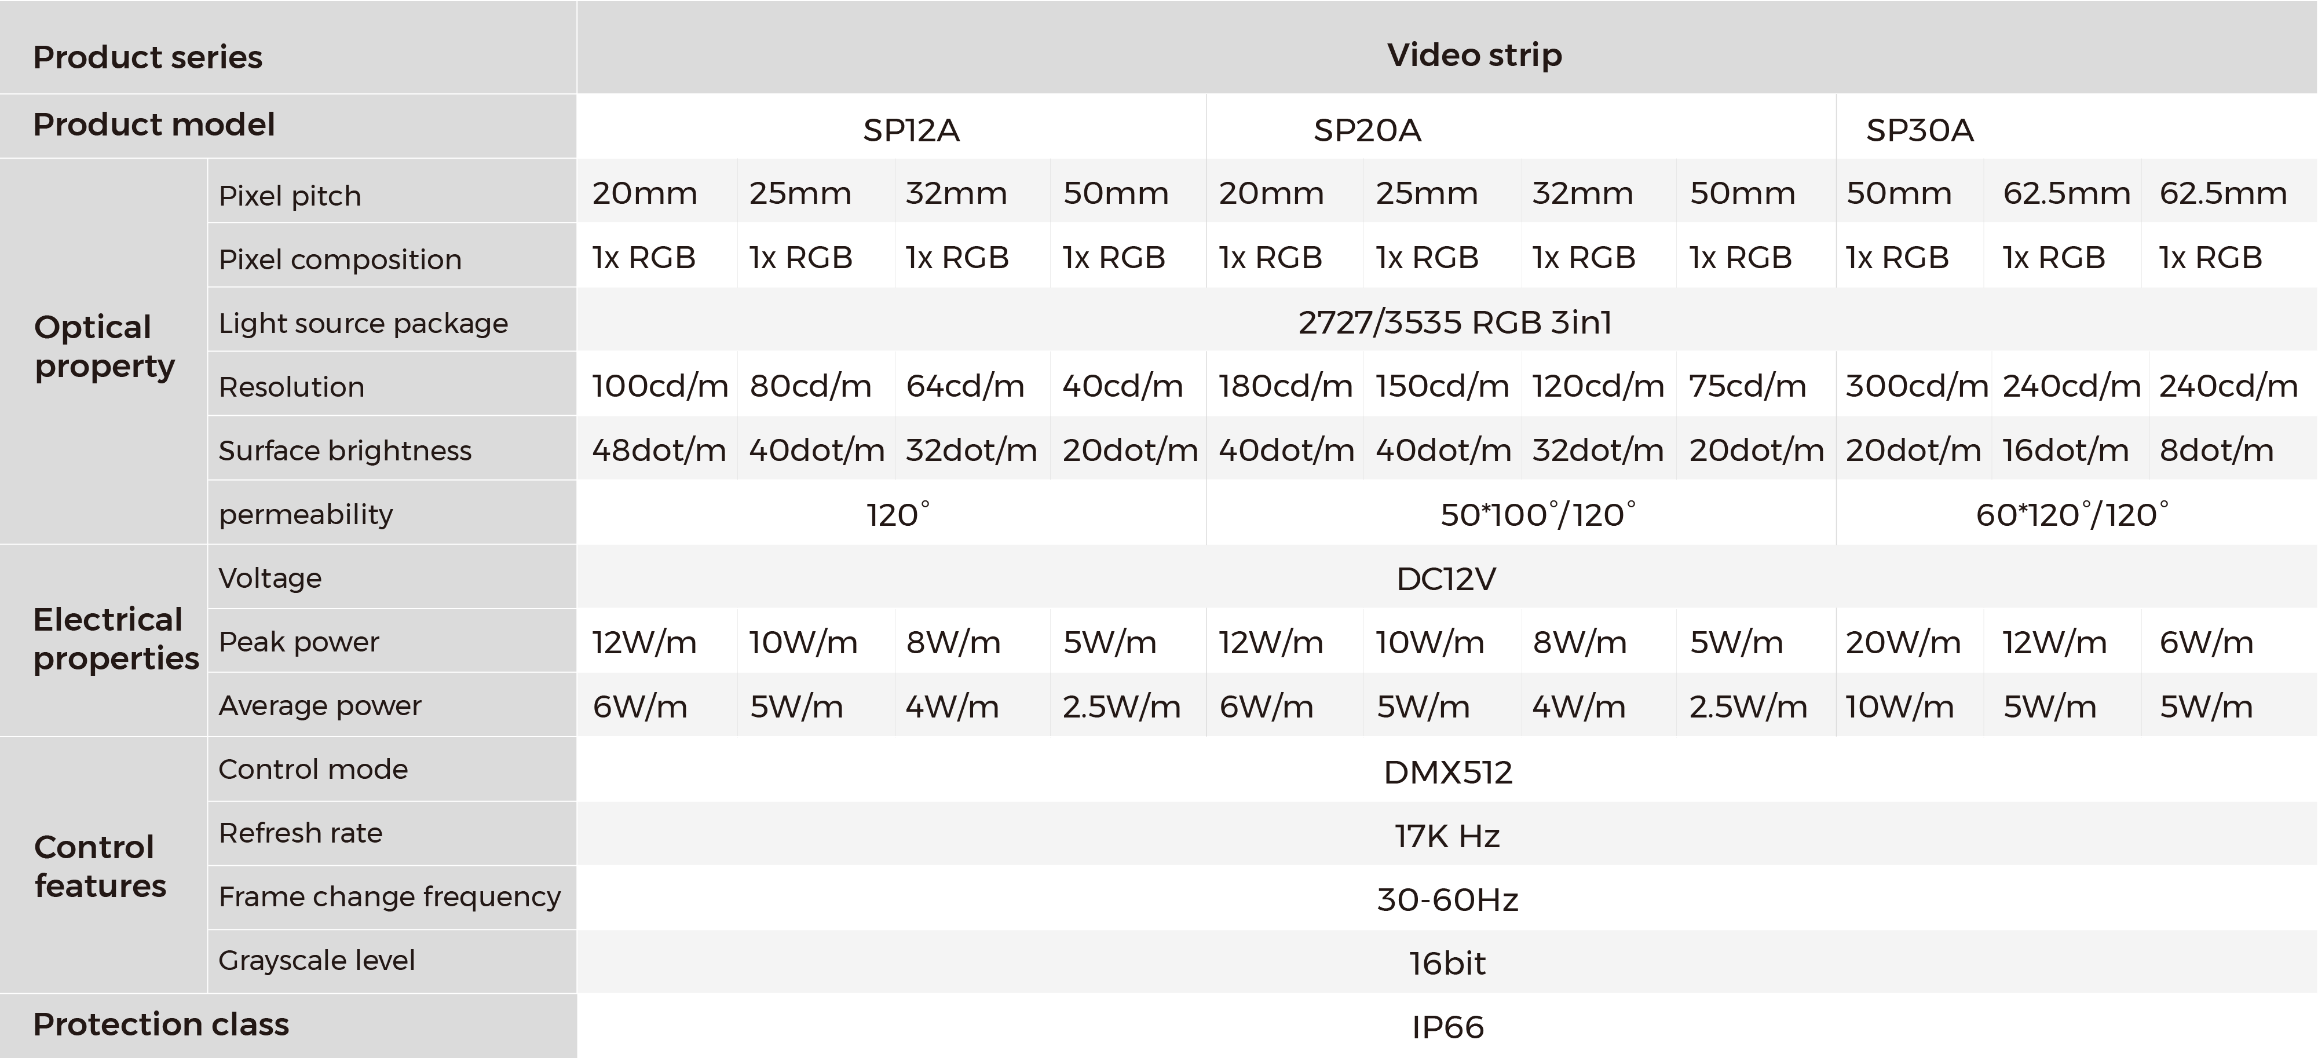This screenshot has height=1058, width=2318.
Task: Click the Control features category label
Action: coord(100,866)
